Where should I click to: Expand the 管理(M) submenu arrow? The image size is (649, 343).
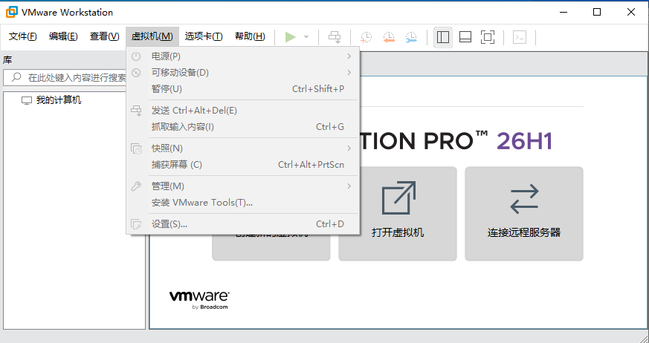pyautogui.click(x=349, y=186)
